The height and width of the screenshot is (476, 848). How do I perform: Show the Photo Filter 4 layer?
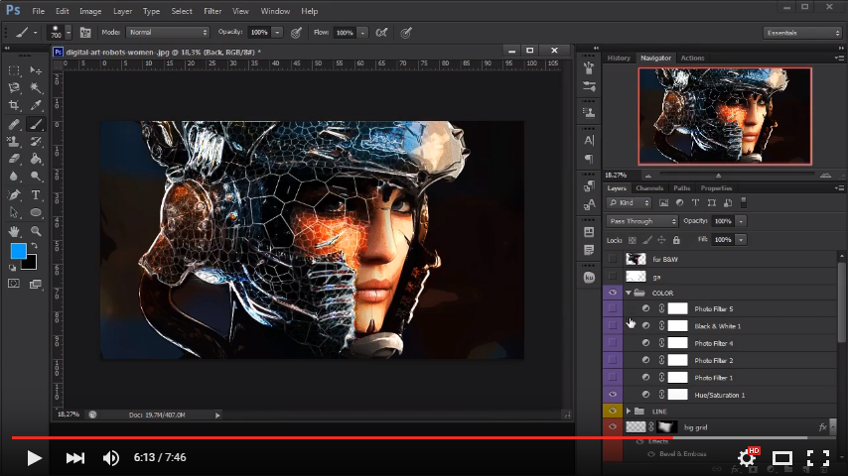tap(613, 343)
